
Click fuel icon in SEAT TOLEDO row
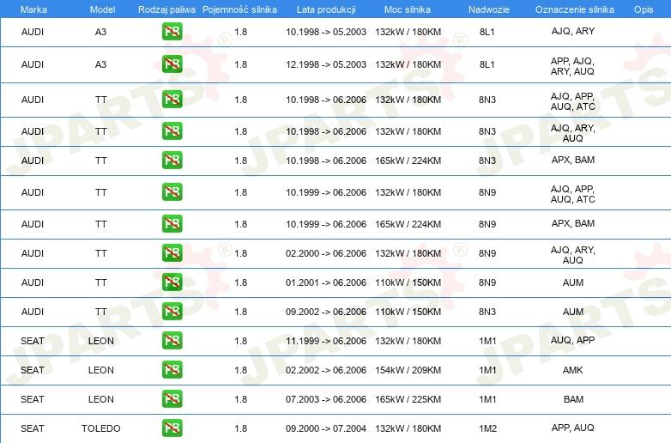click(172, 428)
